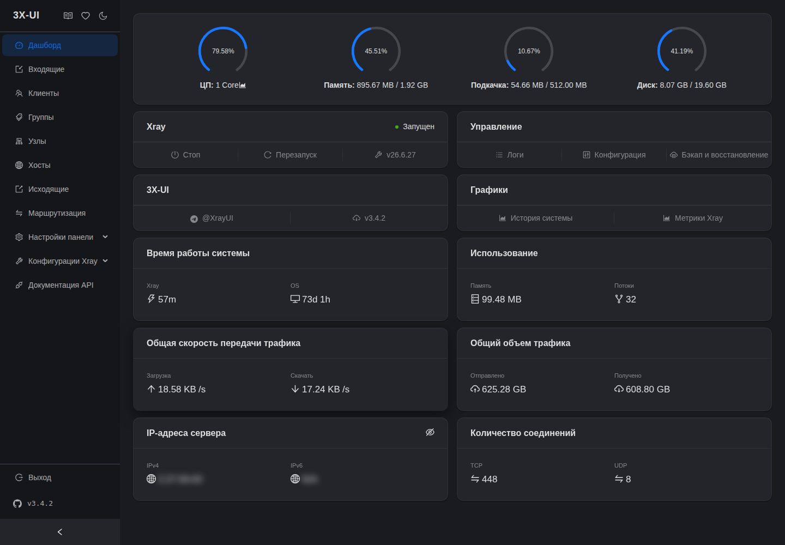The width and height of the screenshot is (785, 545).
Task: Open История системы chart
Action: coord(535,218)
